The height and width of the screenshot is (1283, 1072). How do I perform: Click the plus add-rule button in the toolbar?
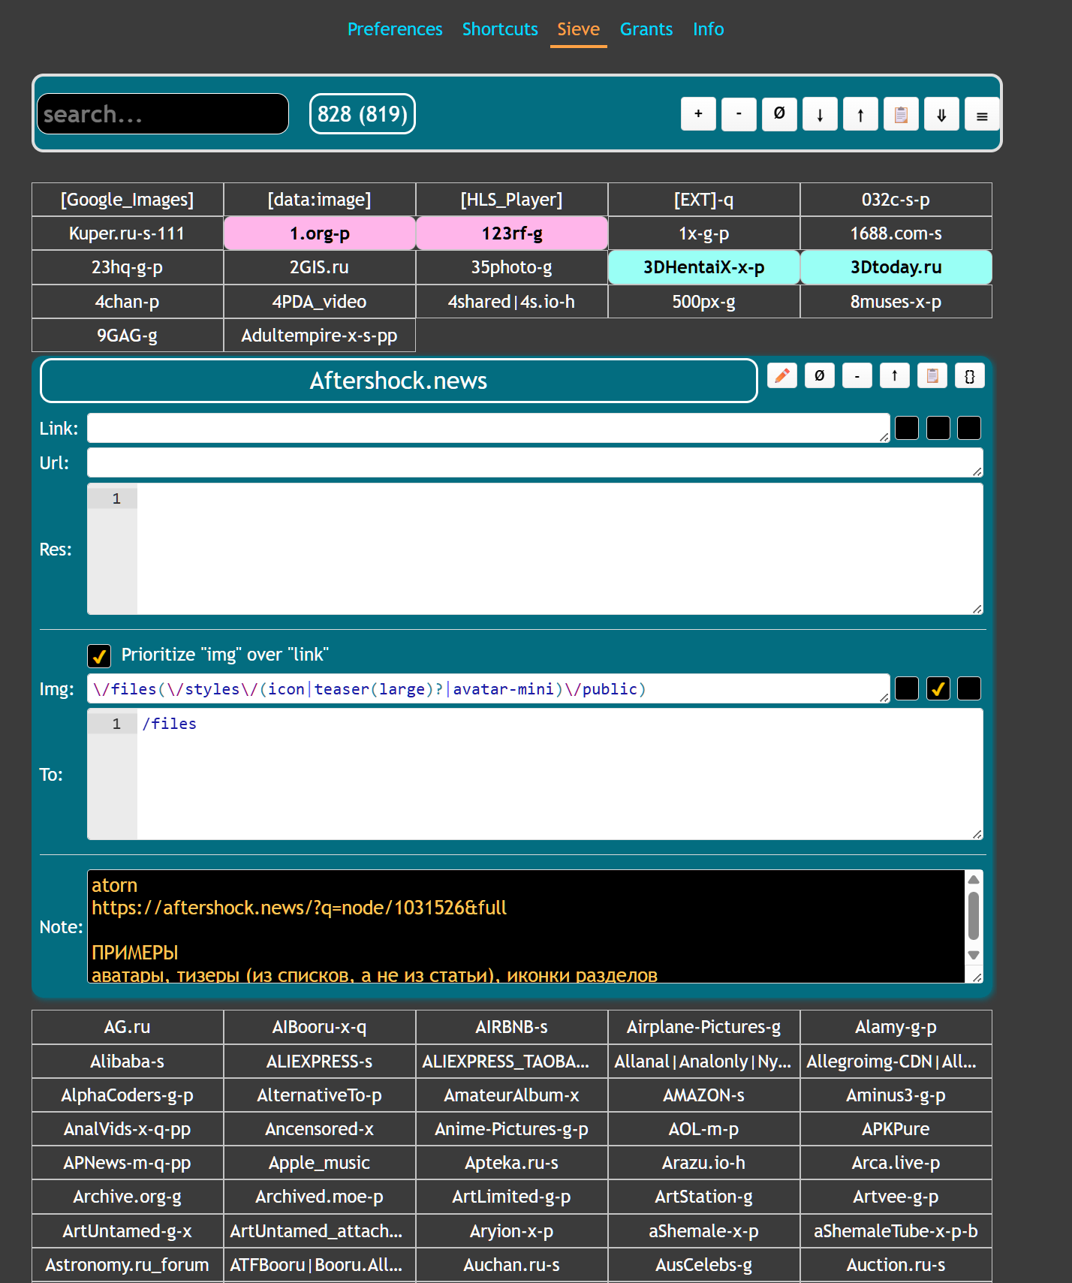coord(698,114)
